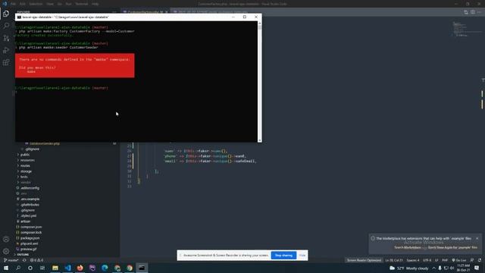The image size is (485, 273).
Task: Open the Search view in activity bar
Action: point(6,26)
